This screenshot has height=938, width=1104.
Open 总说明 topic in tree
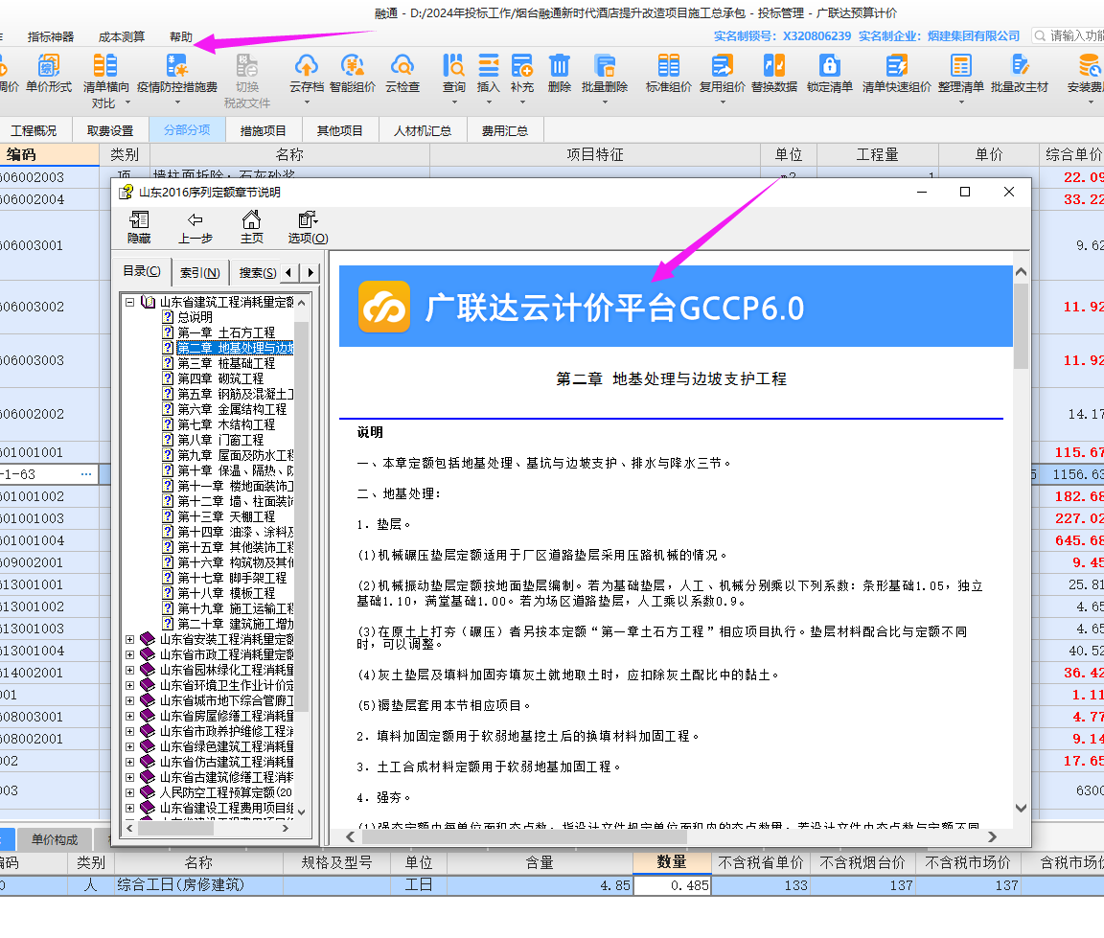[x=195, y=317]
